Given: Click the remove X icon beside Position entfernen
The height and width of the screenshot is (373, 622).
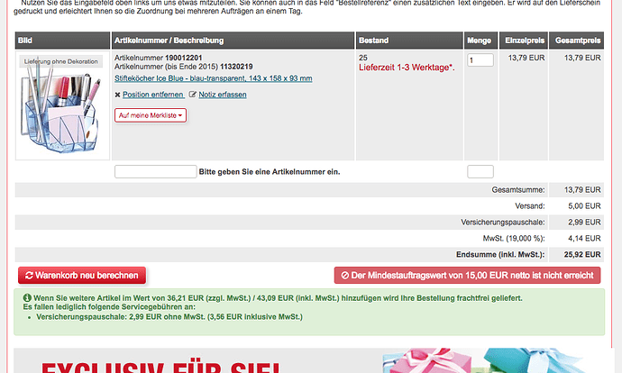Looking at the screenshot, I should point(118,95).
